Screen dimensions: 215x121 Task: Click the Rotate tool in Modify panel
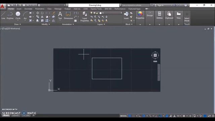[x=42, y=13]
